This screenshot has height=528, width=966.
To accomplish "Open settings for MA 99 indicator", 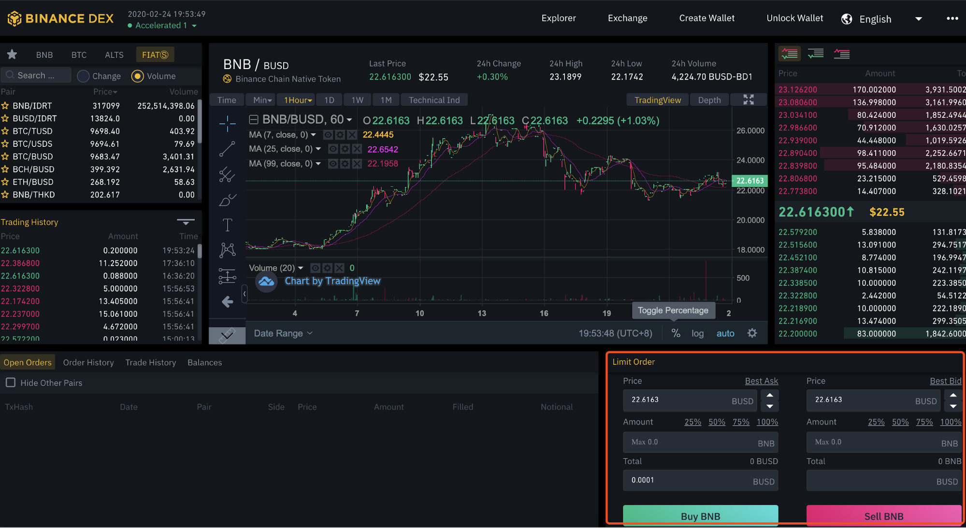I will [345, 164].
